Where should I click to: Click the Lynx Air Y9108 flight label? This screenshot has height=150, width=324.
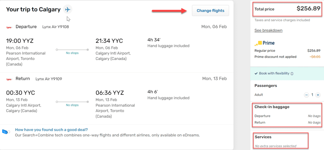coord(56,27)
